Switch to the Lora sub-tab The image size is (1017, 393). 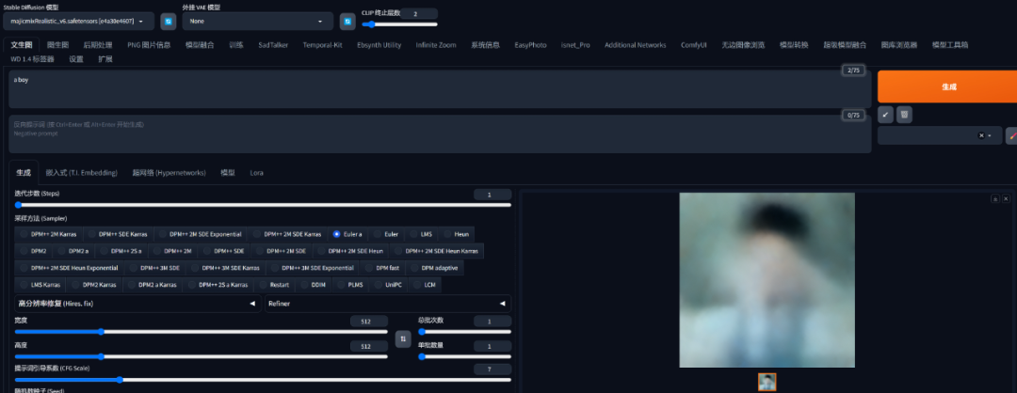pyautogui.click(x=256, y=172)
